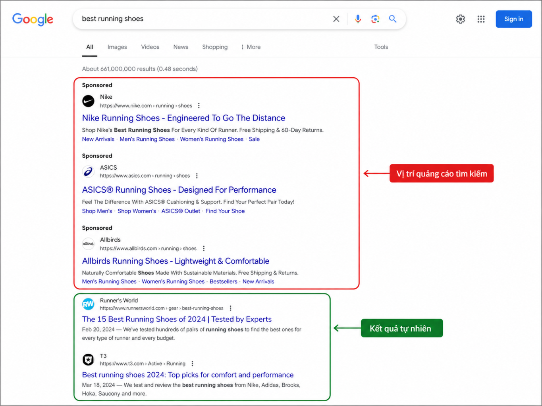Image resolution: width=542 pixels, height=406 pixels.
Task: Open 'Allbirds Running Shoes - Lightweight & Comfortable'
Action: pyautogui.click(x=176, y=261)
